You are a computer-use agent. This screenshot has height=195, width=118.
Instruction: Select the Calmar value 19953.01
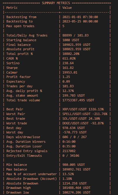pos(70,72)
